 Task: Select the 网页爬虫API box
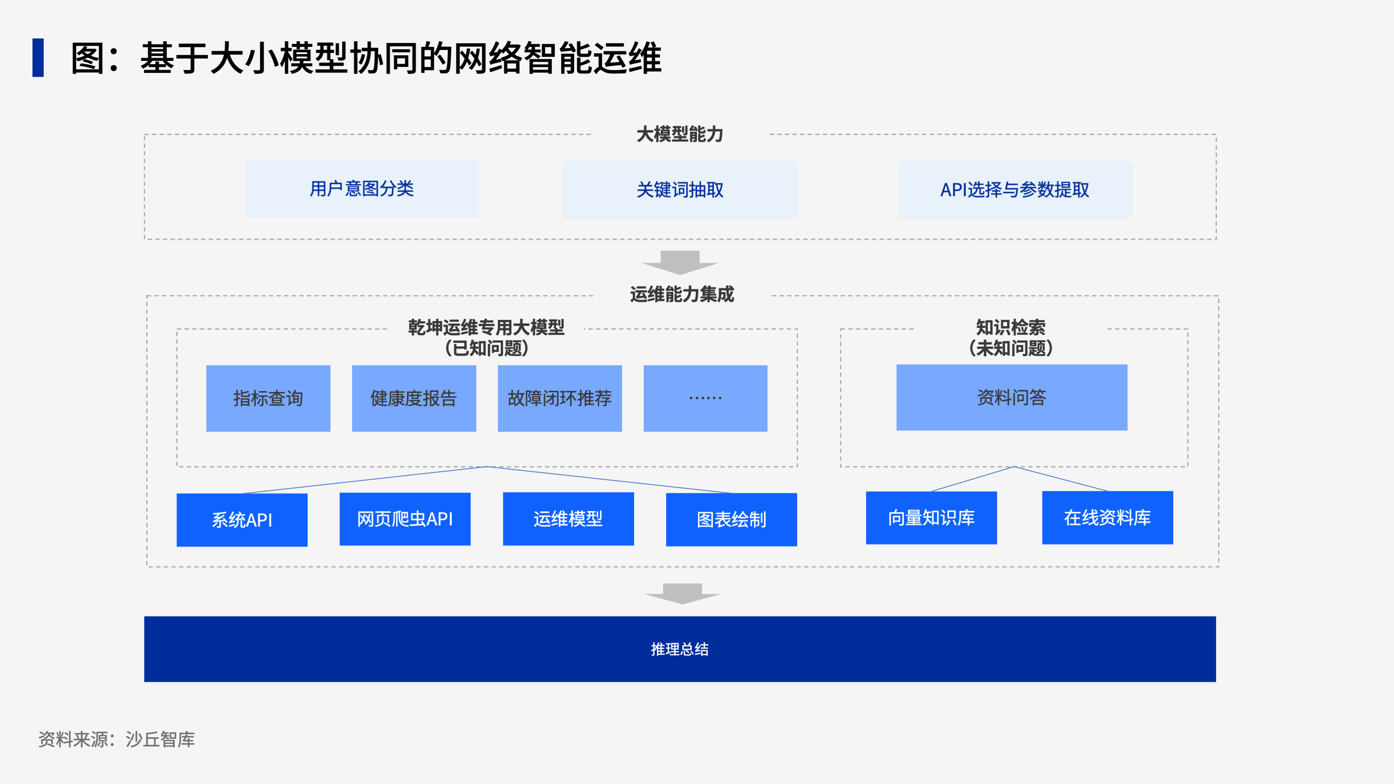point(405,519)
